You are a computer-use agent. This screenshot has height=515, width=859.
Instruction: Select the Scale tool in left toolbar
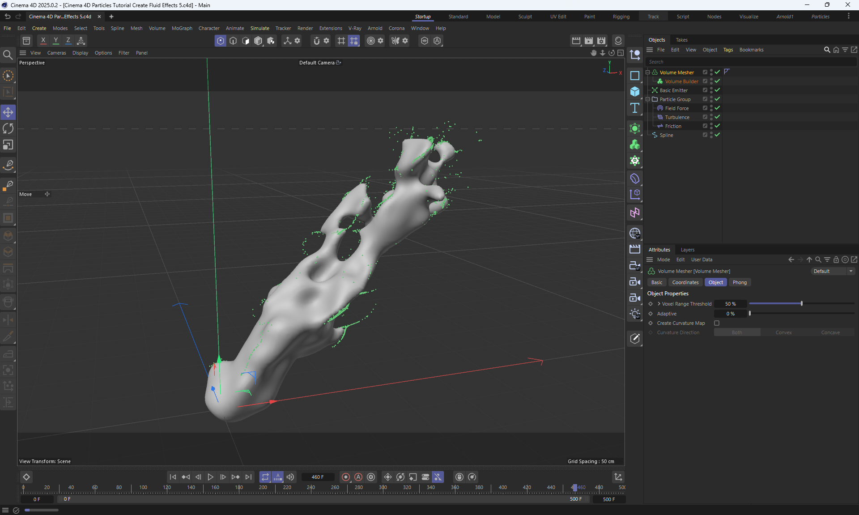(8, 145)
